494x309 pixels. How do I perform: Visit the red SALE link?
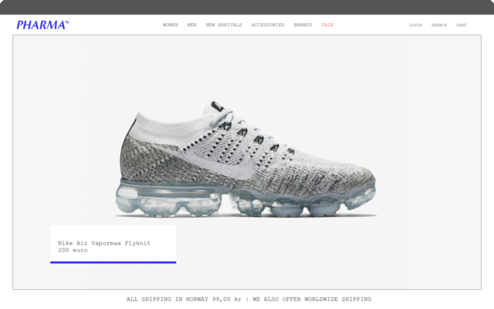[327, 25]
